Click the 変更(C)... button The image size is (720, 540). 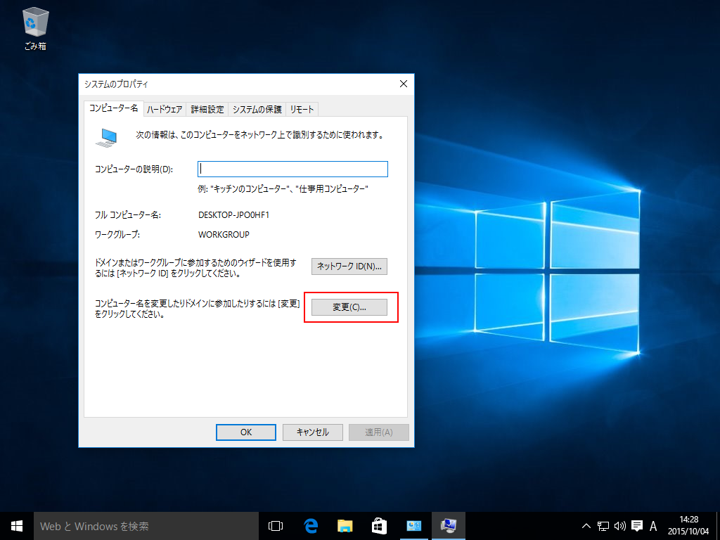click(349, 307)
